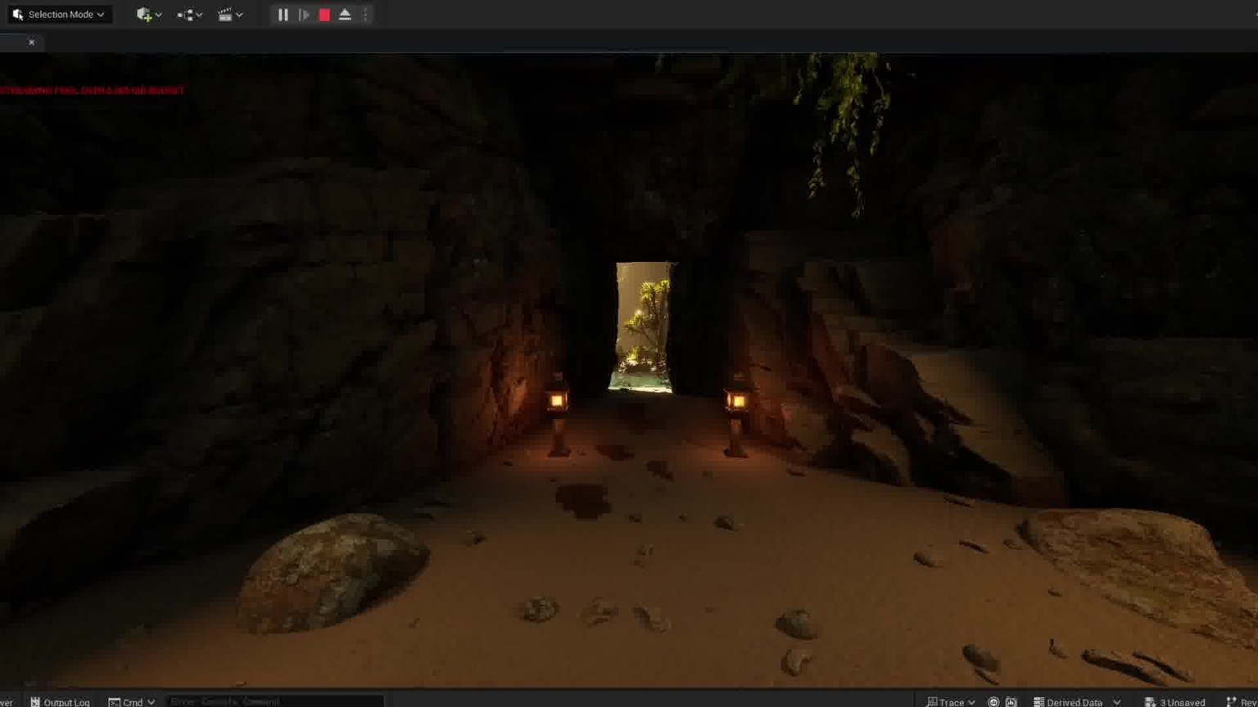The image size is (1258, 707).
Task: Open the Cinematics clapperboard menu
Action: click(x=229, y=15)
